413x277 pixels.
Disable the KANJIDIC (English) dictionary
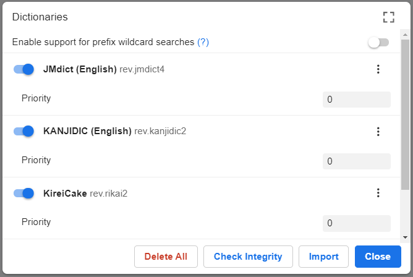tap(23, 131)
